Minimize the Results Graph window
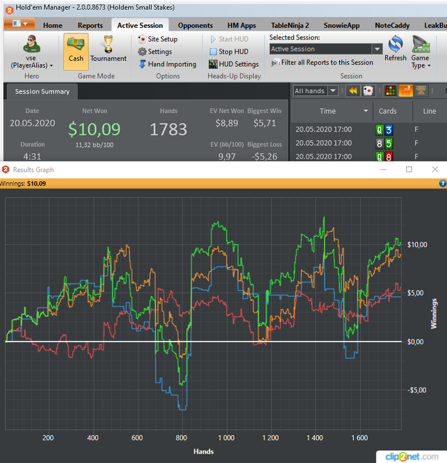The height and width of the screenshot is (463, 447). [x=384, y=169]
